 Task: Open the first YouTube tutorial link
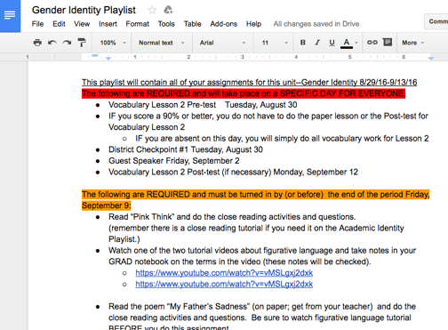coord(224,273)
